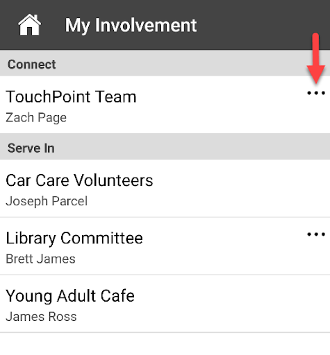Click empty space right of Young Adult Cafe

(231, 304)
